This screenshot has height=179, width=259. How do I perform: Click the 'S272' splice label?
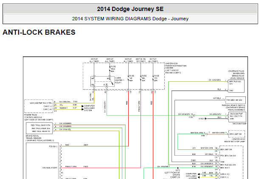point(177,170)
